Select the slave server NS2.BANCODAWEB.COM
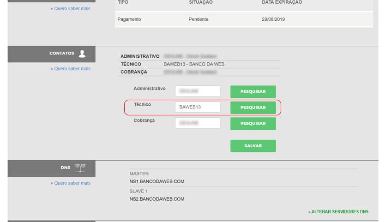Image resolution: width=391 pixels, height=222 pixels. click(x=157, y=199)
